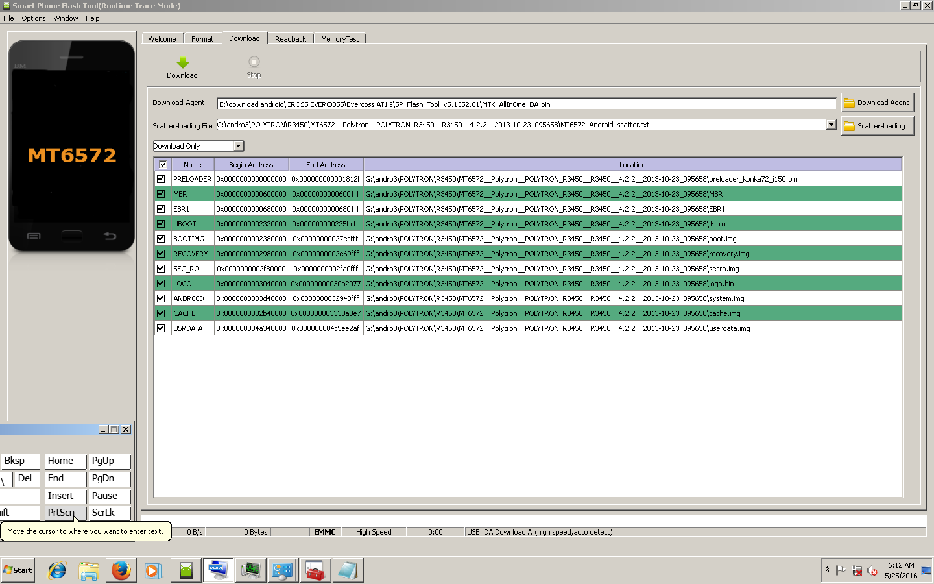Screen dimensions: 934x584
Task: Click PrtScn key on on-screen keyboard
Action: point(65,513)
